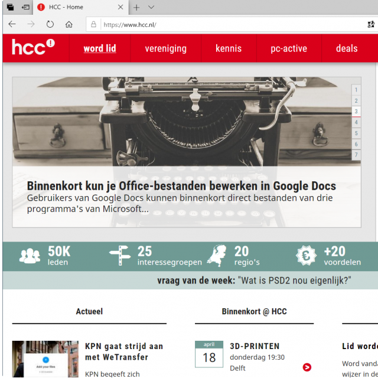
Task: Click the padlock site security icon
Action: pos(93,24)
